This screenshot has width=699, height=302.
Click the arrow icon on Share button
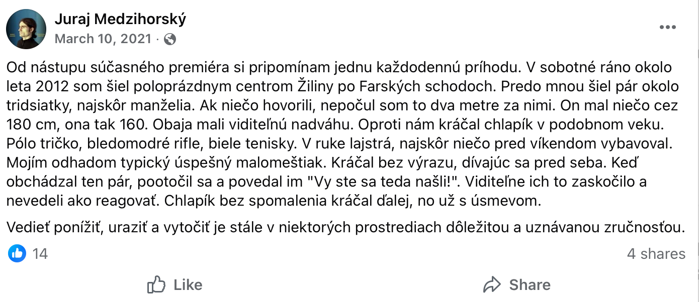point(492,285)
